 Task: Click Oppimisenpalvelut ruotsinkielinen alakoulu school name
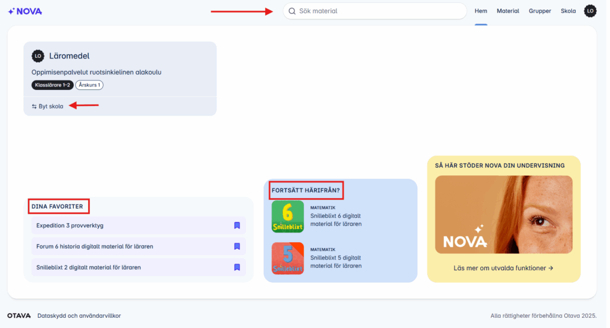(x=97, y=72)
